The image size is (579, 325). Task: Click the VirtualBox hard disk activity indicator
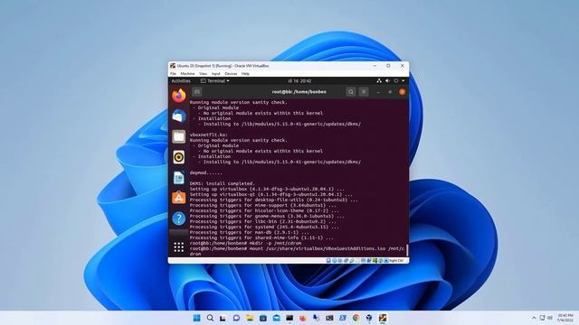(x=328, y=261)
